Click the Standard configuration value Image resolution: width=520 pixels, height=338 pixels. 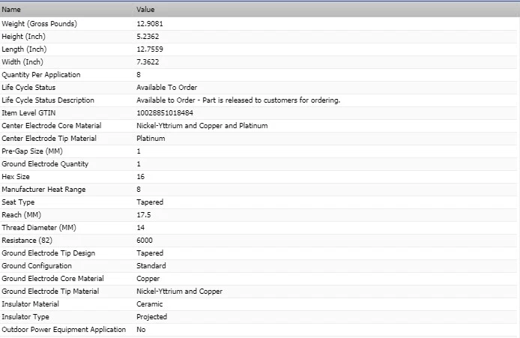pos(151,266)
